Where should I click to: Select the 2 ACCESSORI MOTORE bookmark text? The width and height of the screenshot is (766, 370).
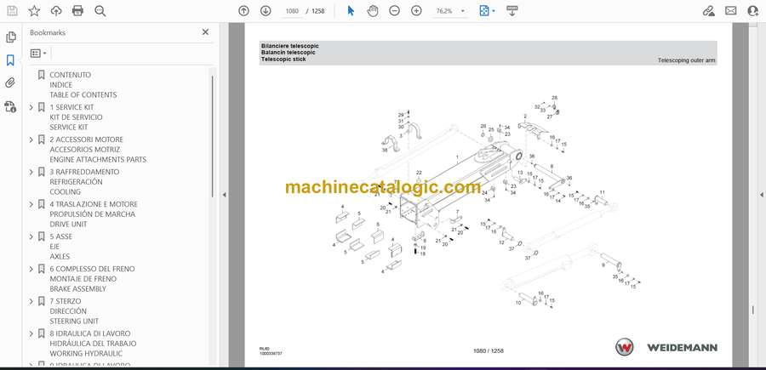98,150
